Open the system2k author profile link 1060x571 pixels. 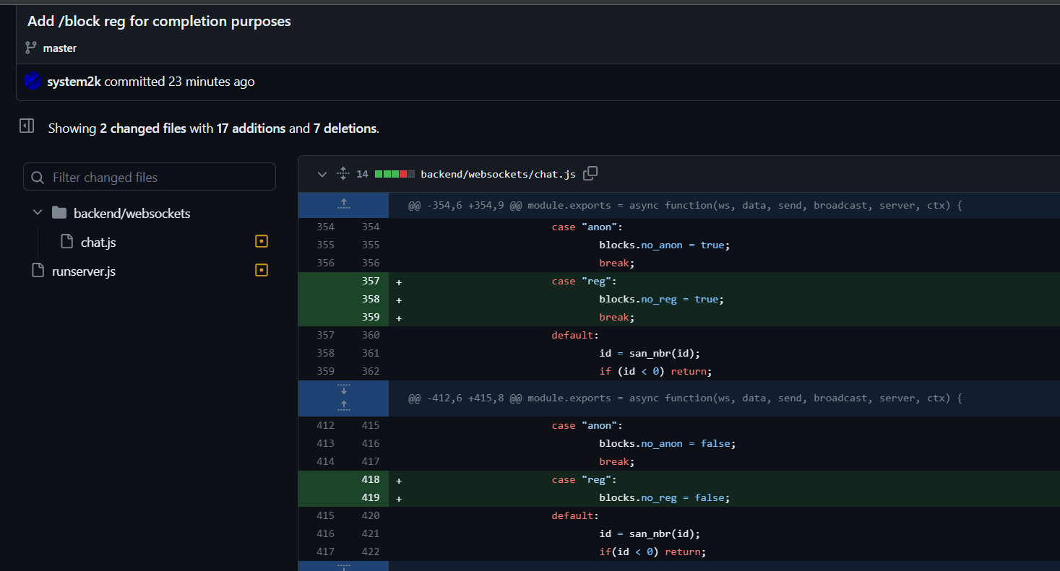click(x=74, y=82)
